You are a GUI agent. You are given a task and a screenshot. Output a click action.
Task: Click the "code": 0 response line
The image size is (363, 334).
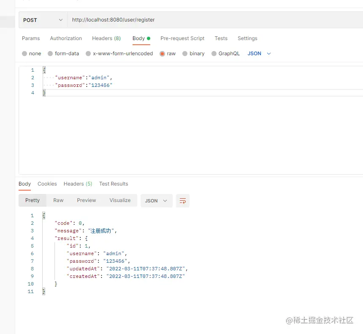pos(70,223)
